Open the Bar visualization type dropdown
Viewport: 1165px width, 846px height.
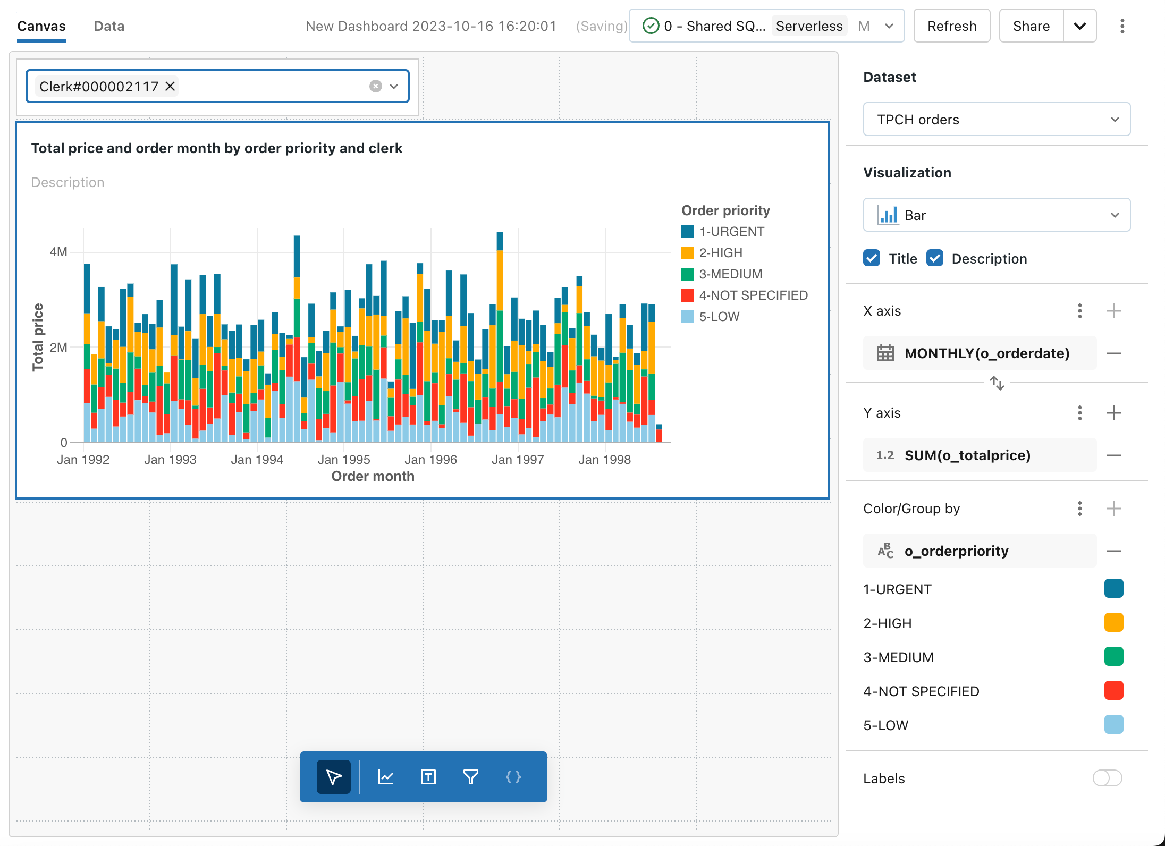997,215
